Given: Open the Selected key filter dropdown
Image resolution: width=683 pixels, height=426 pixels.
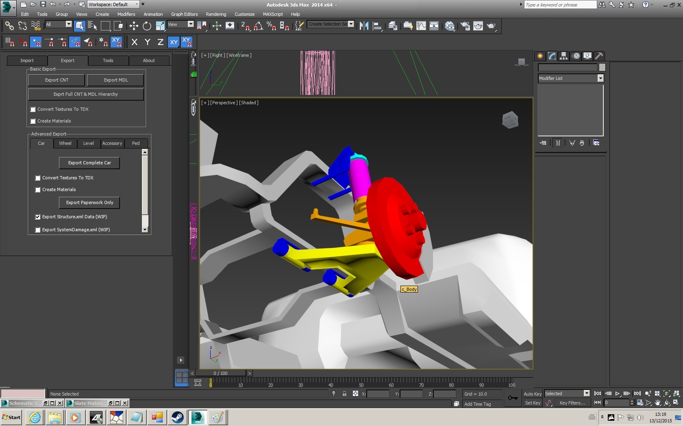Looking at the screenshot, I should (586, 393).
